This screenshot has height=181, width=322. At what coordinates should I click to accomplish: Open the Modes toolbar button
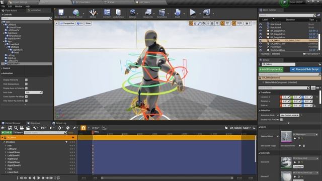(x=93, y=13)
